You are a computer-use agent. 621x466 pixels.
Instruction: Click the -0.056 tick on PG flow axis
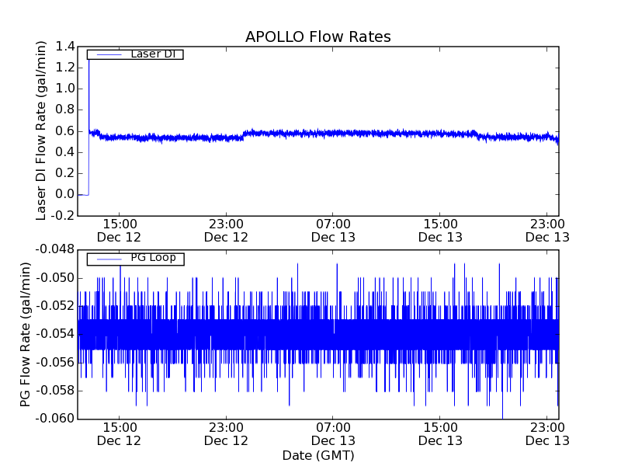click(x=55, y=362)
